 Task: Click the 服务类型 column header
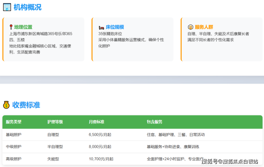pyautogui.click(x=14, y=122)
